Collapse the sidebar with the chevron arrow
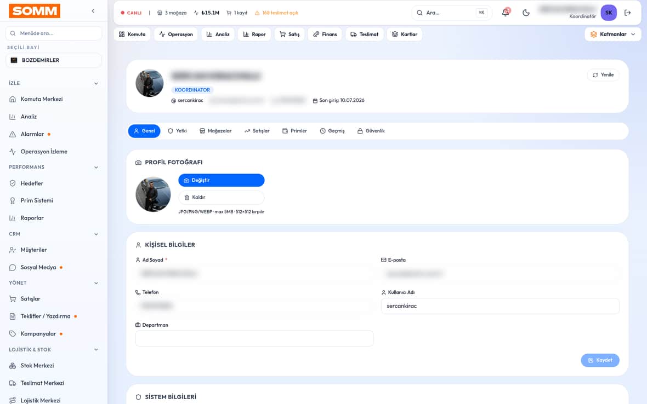This screenshot has width=647, height=404. [x=93, y=11]
